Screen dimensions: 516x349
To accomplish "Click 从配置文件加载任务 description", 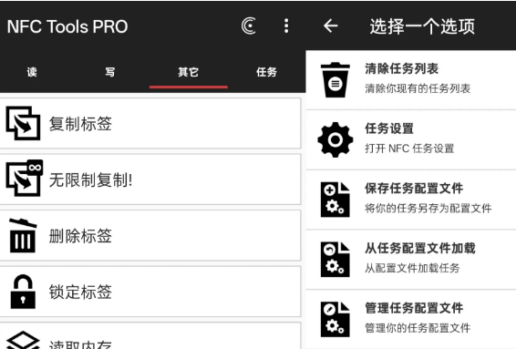I will pos(412,268).
